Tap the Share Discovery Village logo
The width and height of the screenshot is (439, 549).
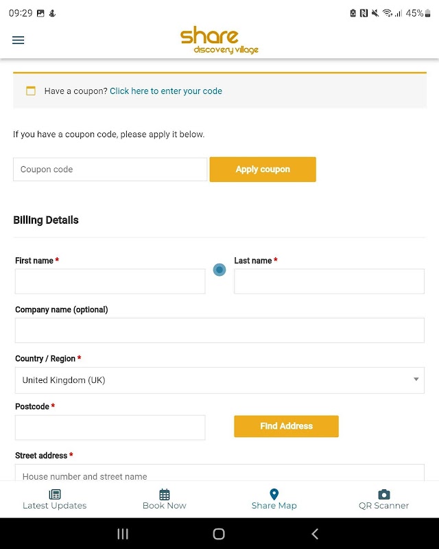(x=219, y=40)
